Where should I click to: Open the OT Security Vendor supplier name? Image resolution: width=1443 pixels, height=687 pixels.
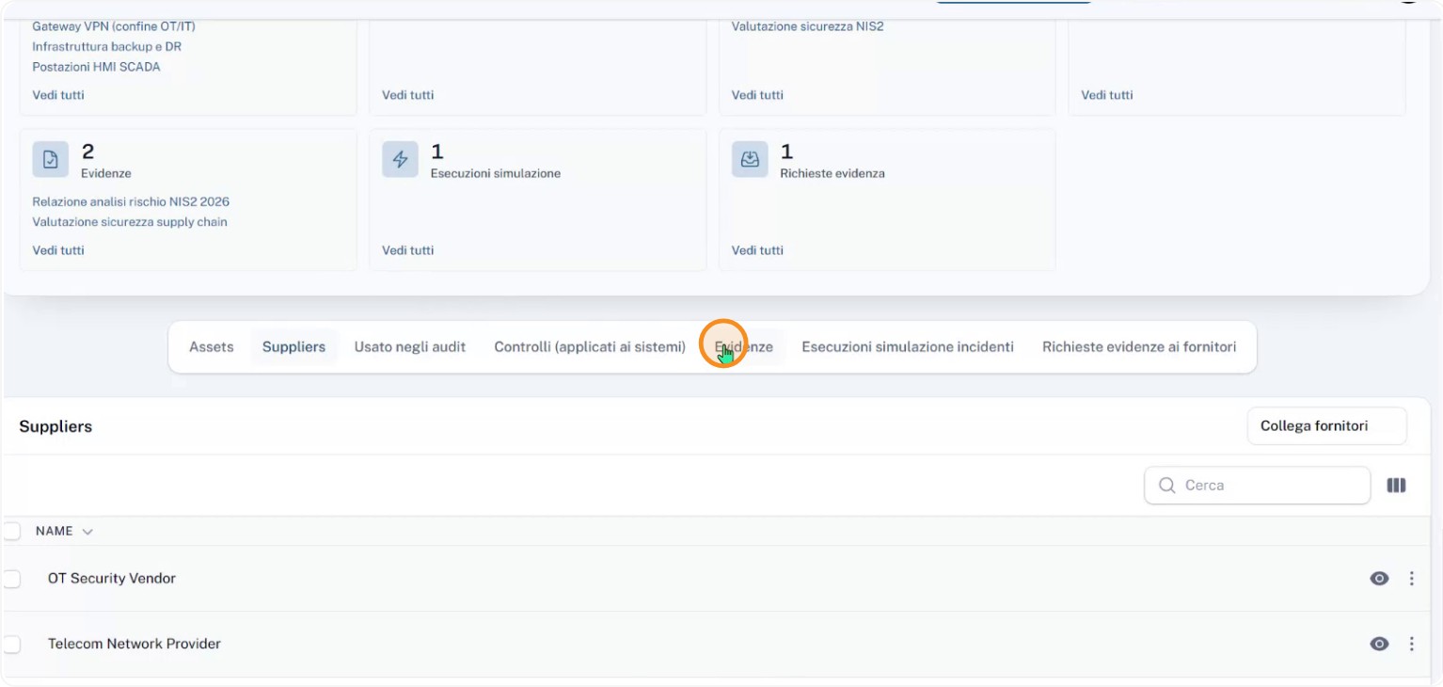112,579
